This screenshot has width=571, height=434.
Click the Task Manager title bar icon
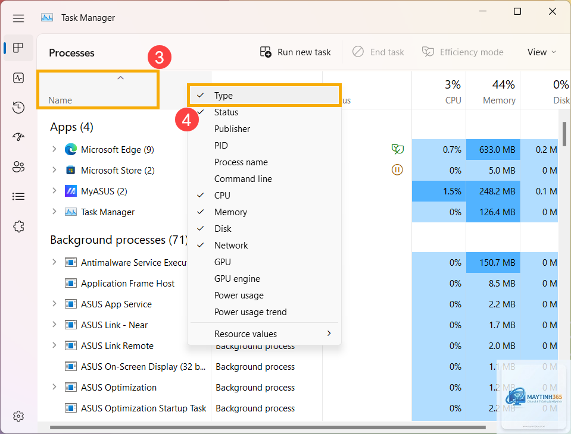click(47, 17)
